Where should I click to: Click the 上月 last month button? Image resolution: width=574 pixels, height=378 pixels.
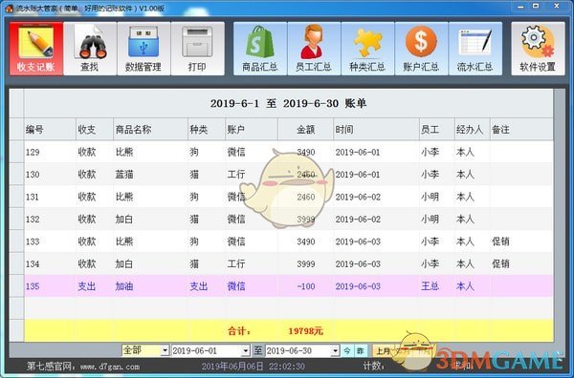click(x=384, y=351)
